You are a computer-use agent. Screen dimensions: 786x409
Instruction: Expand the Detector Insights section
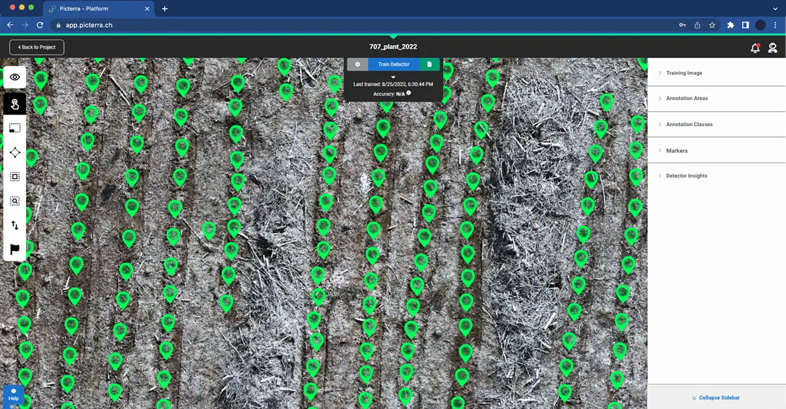(x=686, y=176)
